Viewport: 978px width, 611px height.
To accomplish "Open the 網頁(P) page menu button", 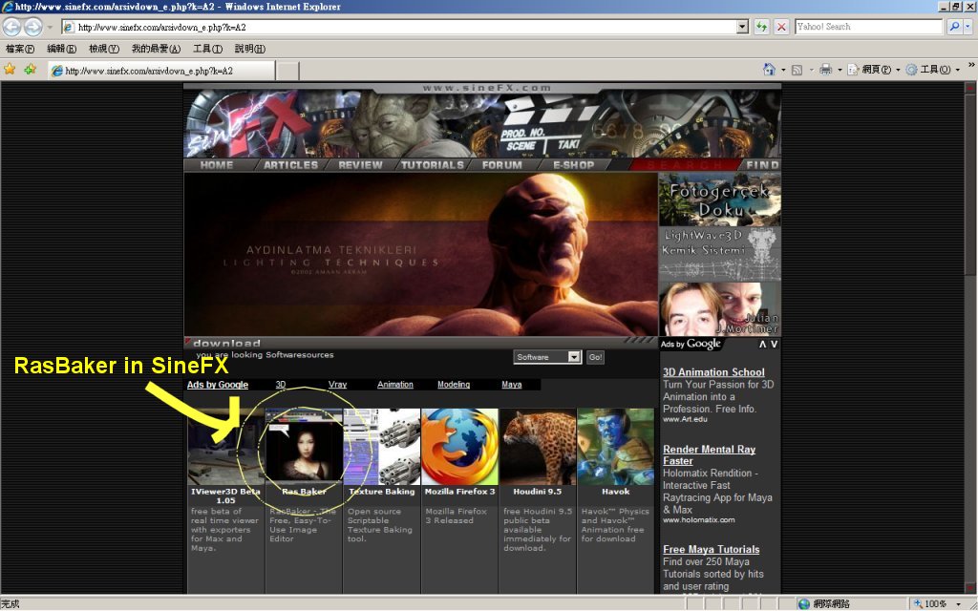I will click(x=869, y=69).
